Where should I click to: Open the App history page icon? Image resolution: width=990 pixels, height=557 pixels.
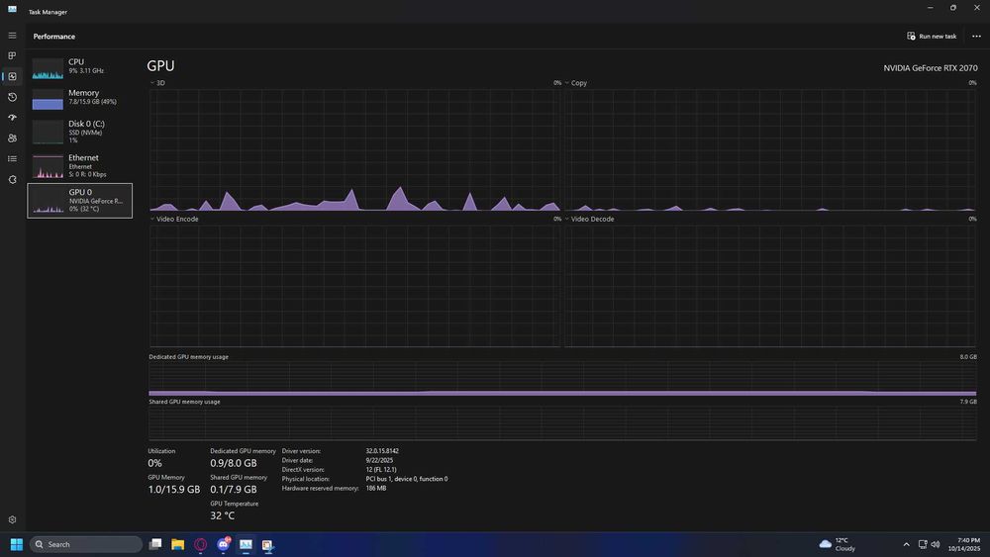[x=12, y=97]
